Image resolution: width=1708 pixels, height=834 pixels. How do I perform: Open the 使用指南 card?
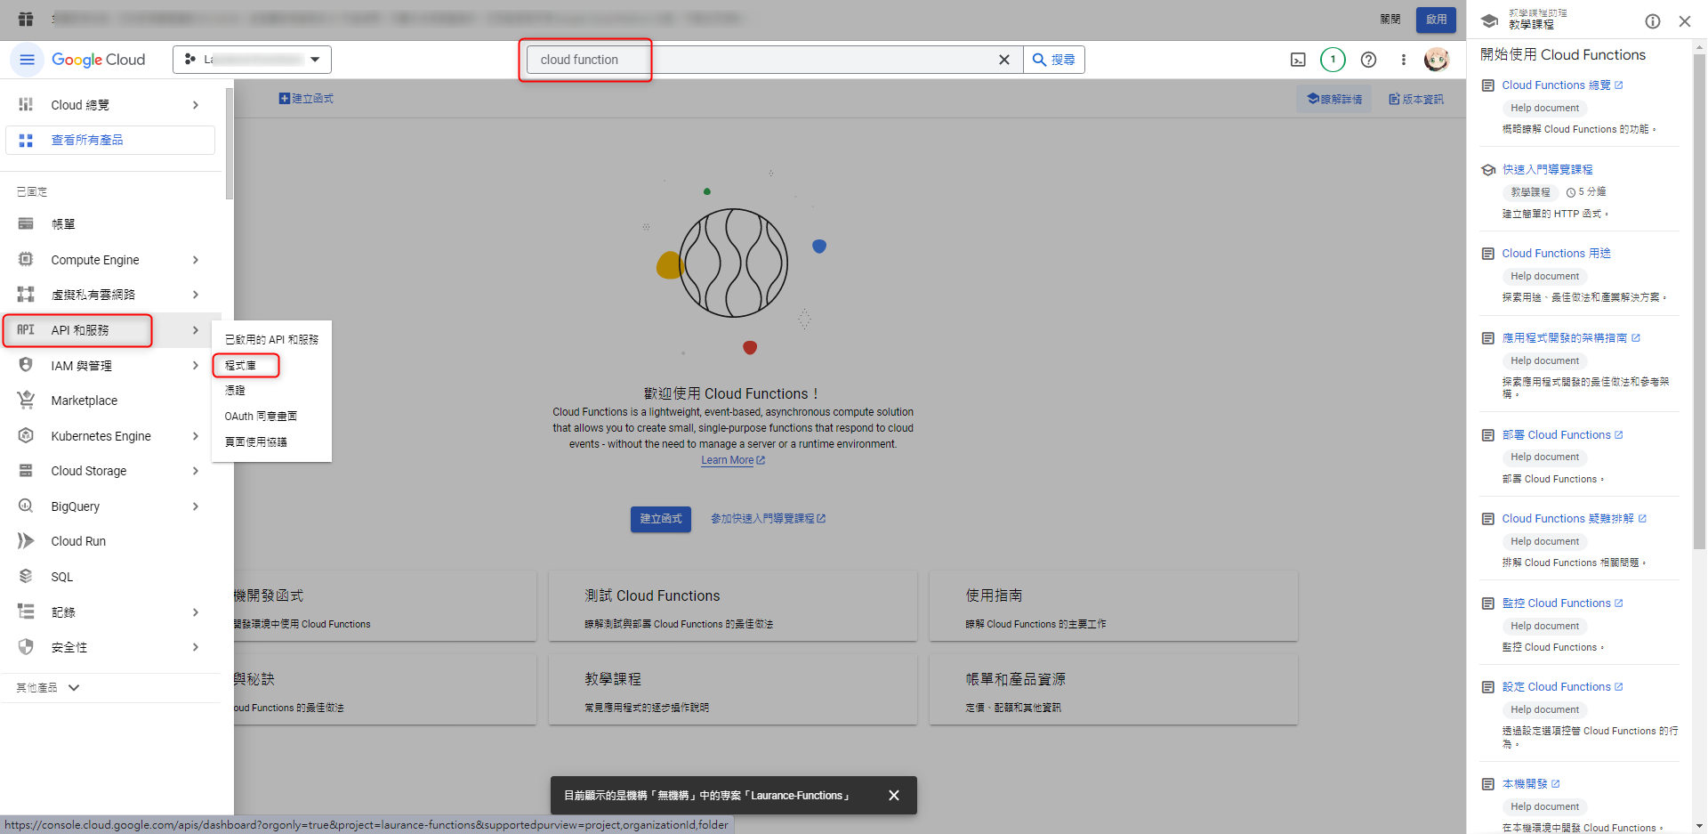coord(1114,606)
